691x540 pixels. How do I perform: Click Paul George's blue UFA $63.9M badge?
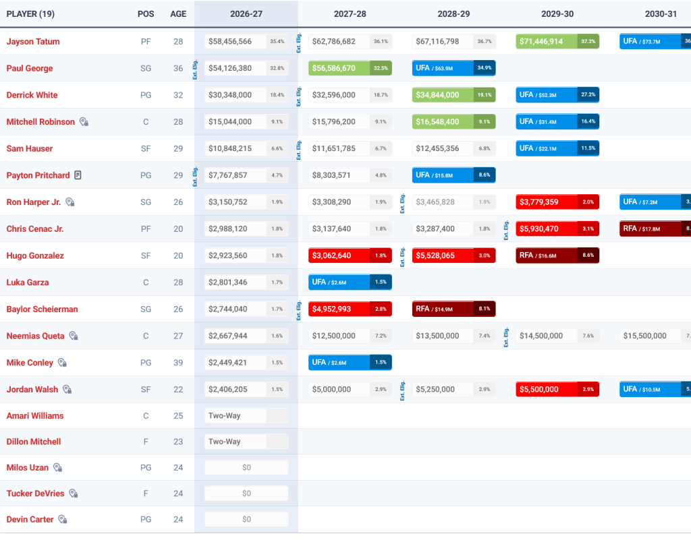(453, 68)
